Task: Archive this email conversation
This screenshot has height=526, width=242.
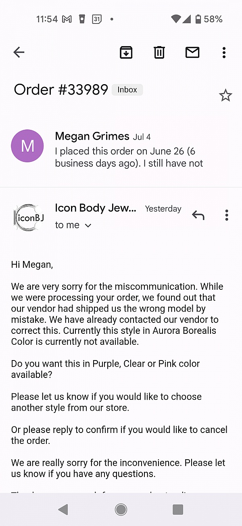Action: (126, 52)
